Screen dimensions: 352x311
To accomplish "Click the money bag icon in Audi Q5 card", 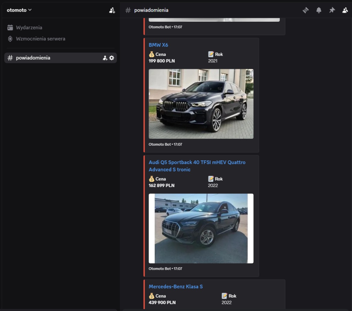I will (x=152, y=179).
